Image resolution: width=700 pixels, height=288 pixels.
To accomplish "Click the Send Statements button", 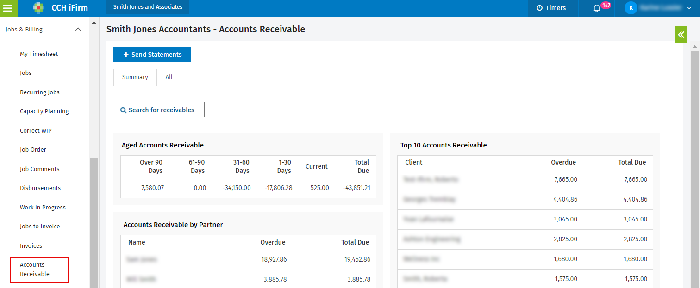I will tap(152, 55).
